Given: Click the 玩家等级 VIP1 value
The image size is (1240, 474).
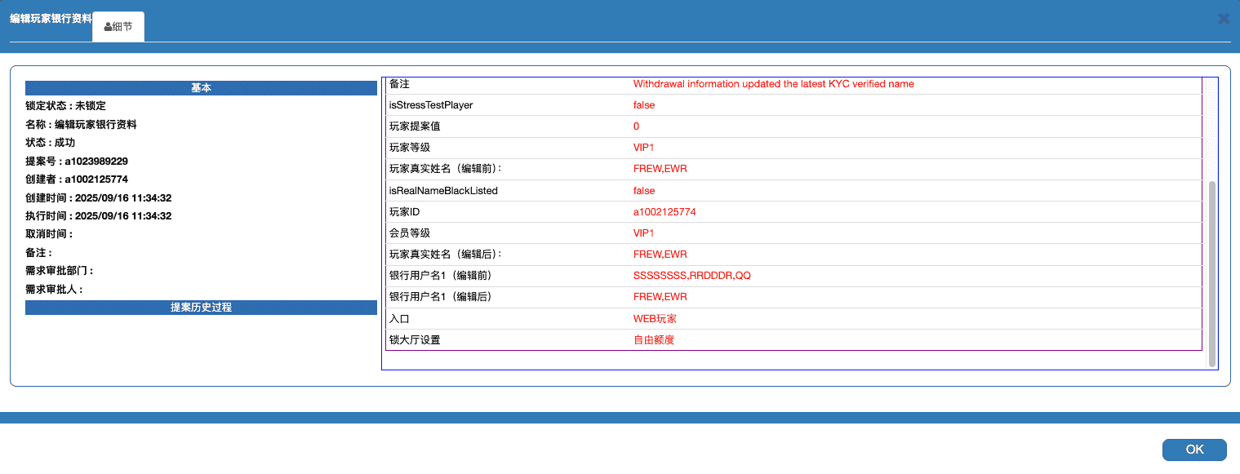Looking at the screenshot, I should (x=643, y=148).
